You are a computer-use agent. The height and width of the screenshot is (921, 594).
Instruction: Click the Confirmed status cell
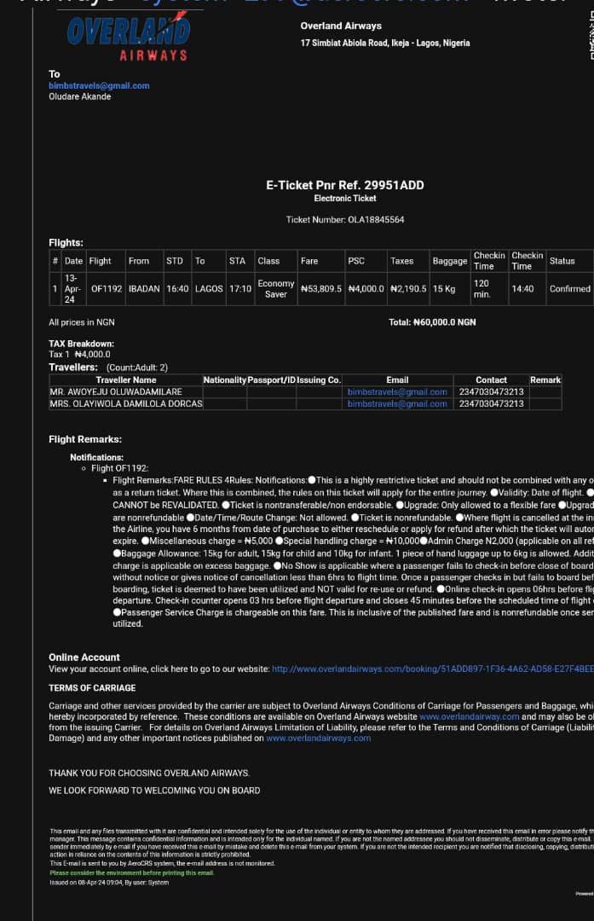tap(570, 289)
